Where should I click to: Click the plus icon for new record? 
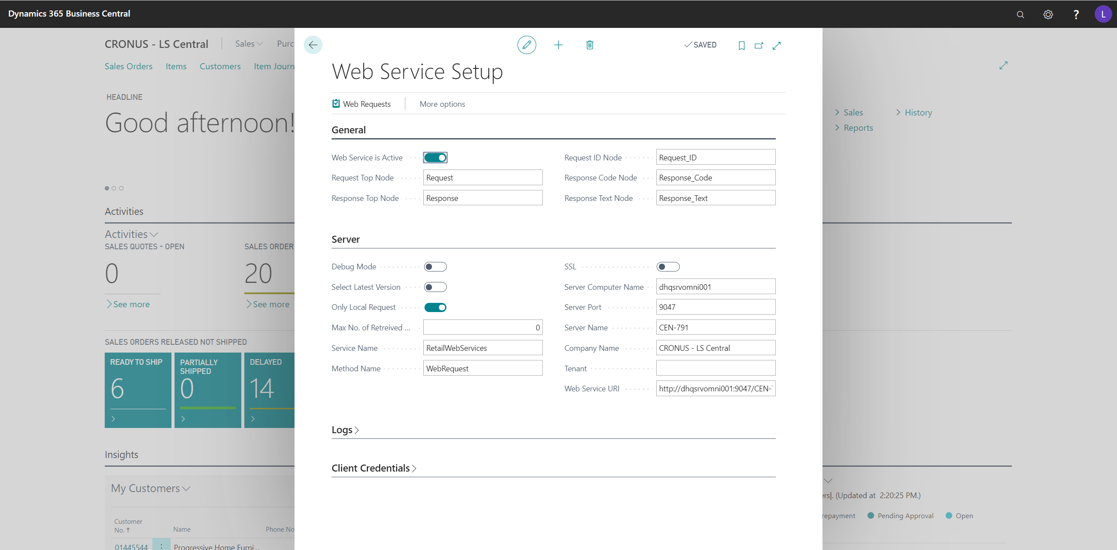[558, 45]
